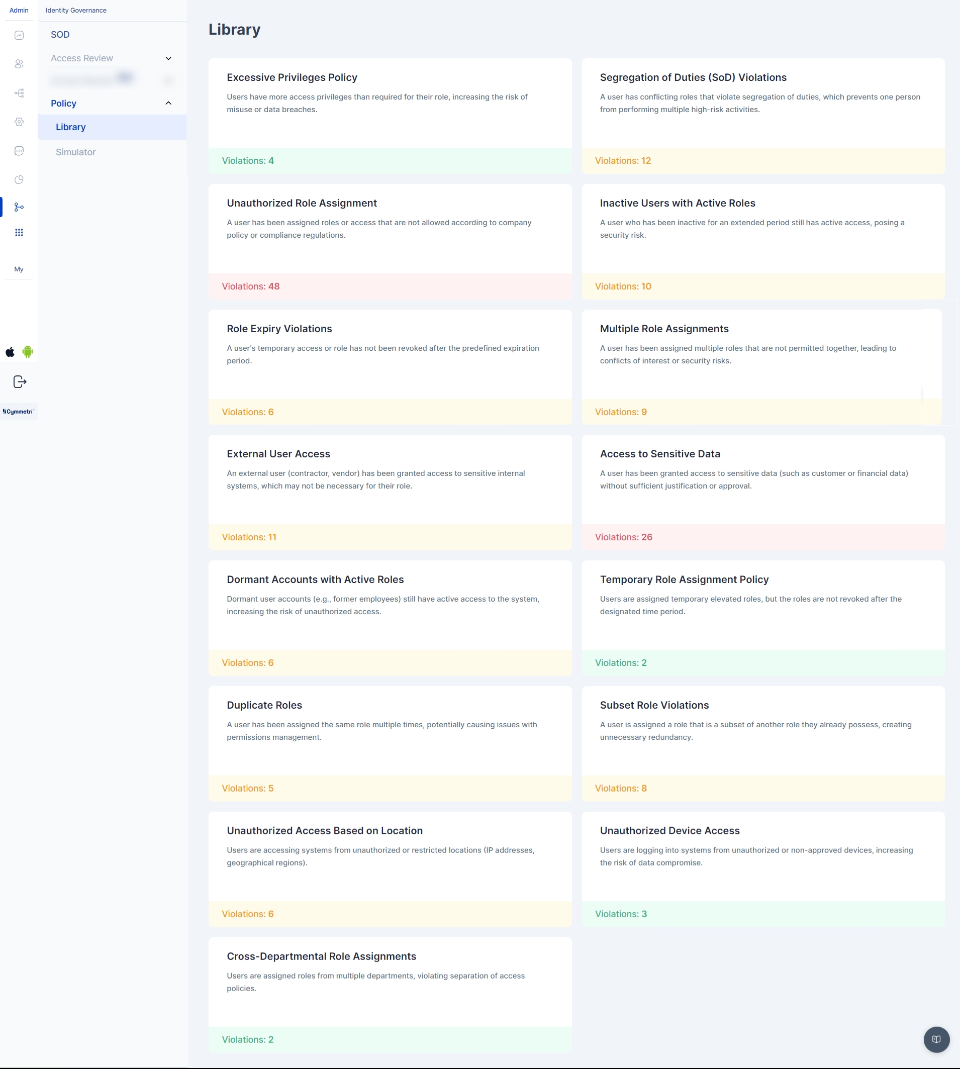Click the Apple app download icon
960x1069 pixels.
[x=10, y=352]
